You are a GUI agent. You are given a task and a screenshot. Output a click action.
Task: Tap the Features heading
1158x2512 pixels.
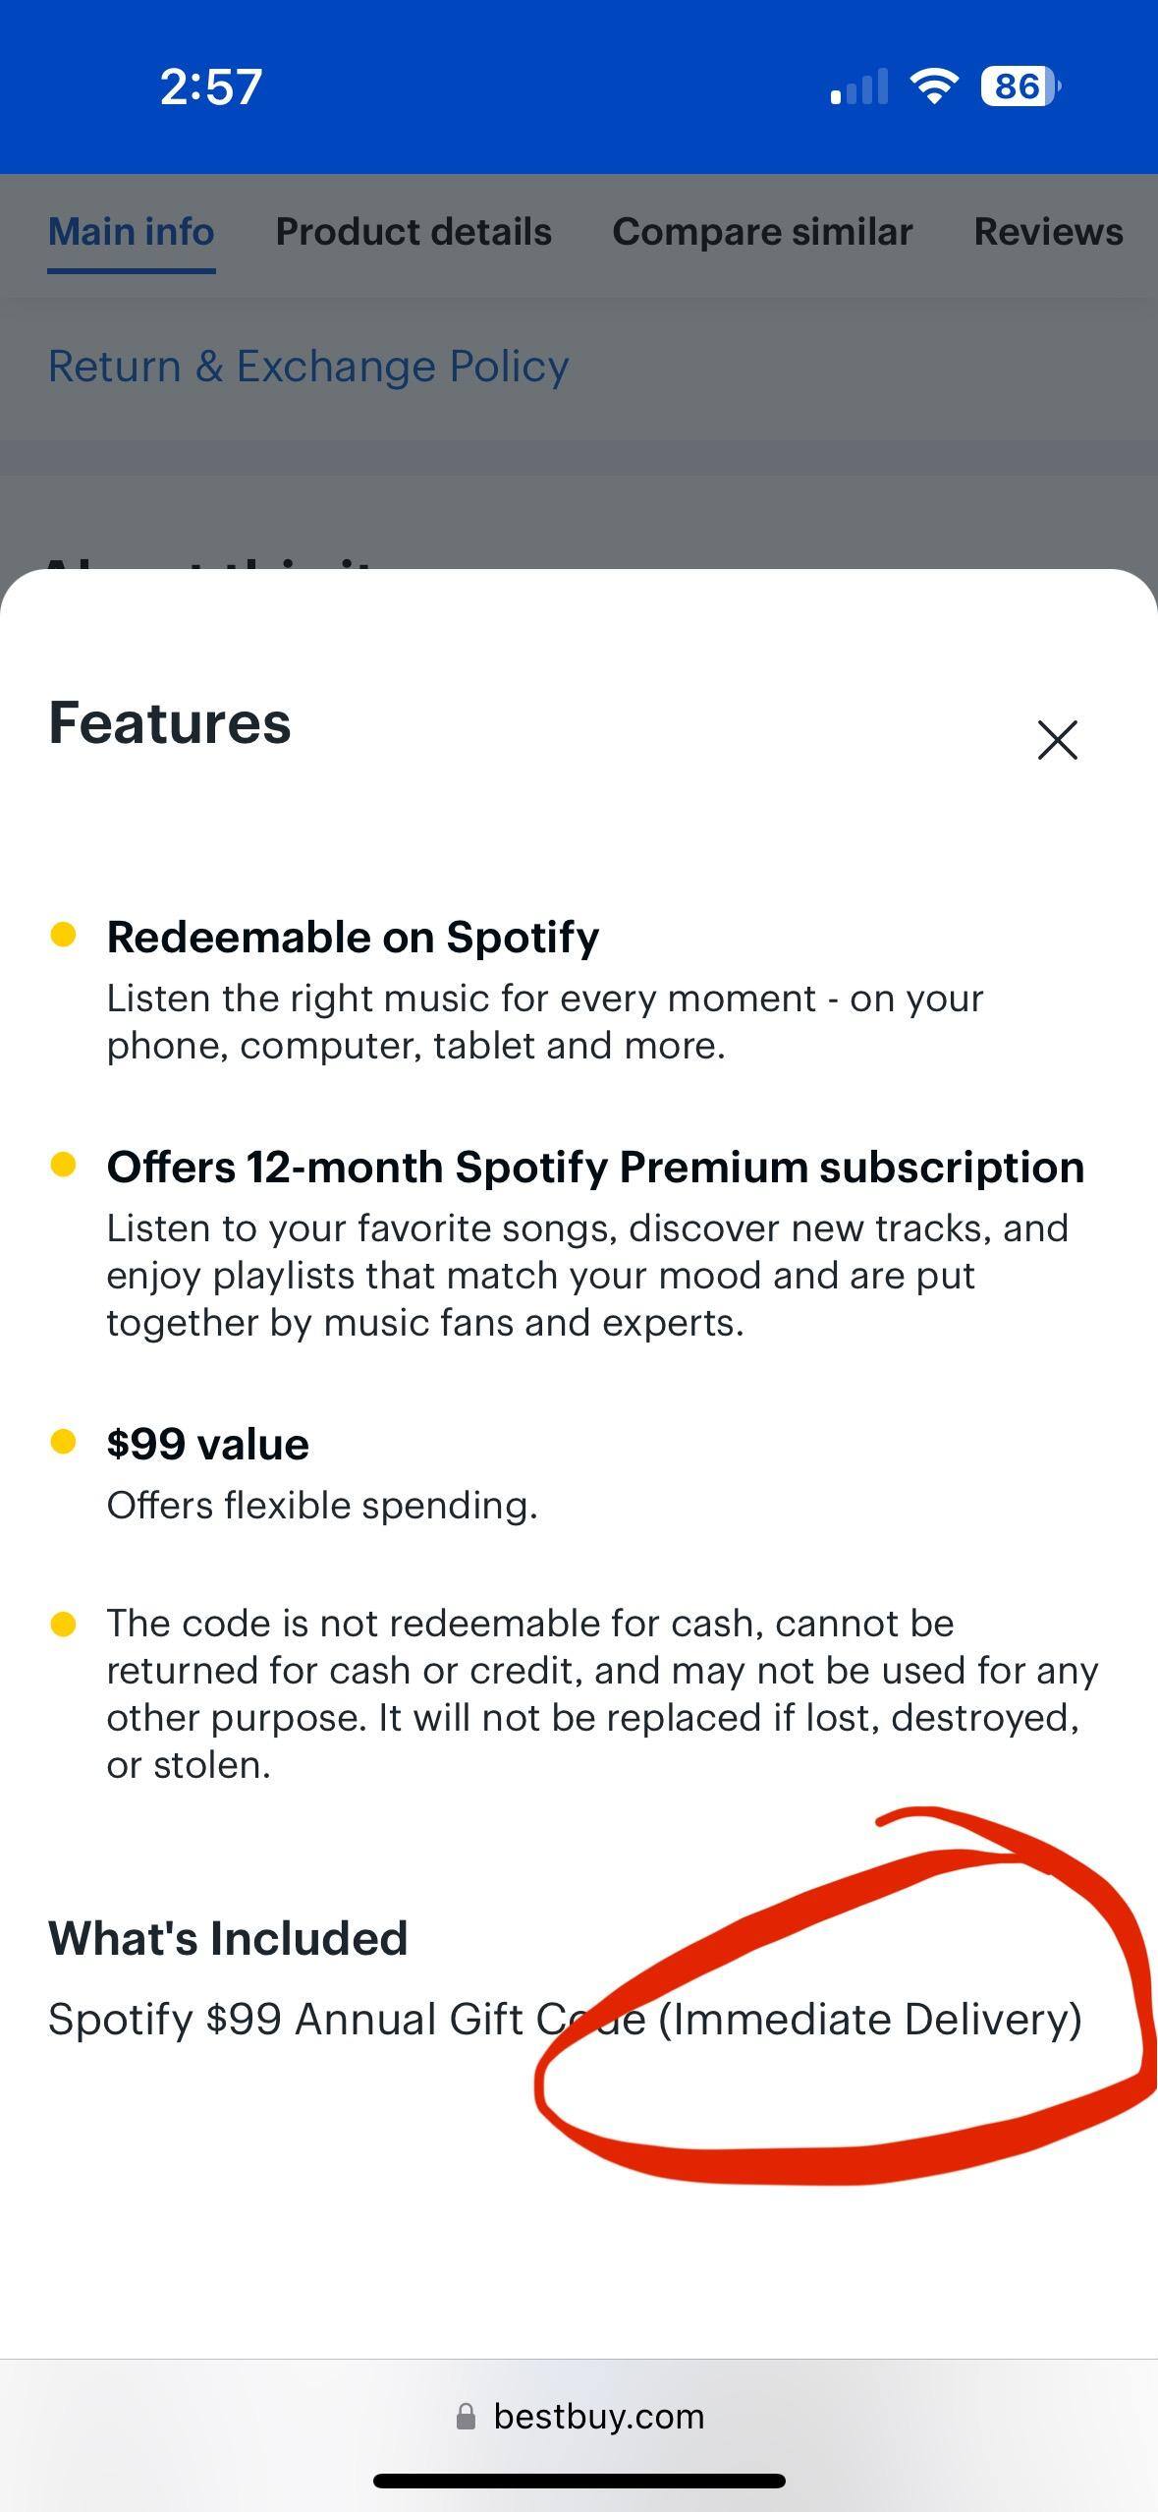pyautogui.click(x=170, y=723)
